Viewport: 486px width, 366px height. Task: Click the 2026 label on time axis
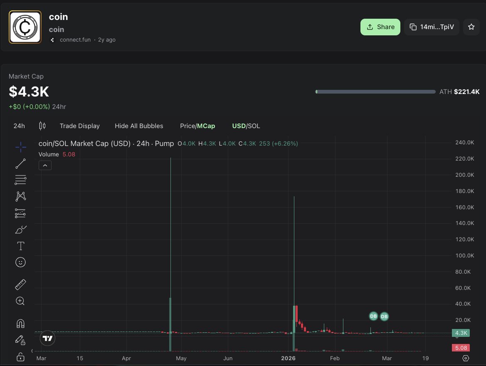coord(288,358)
